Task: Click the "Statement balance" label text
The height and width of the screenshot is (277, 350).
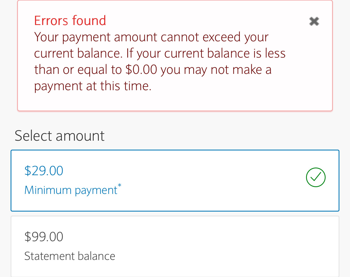Action: point(70,256)
